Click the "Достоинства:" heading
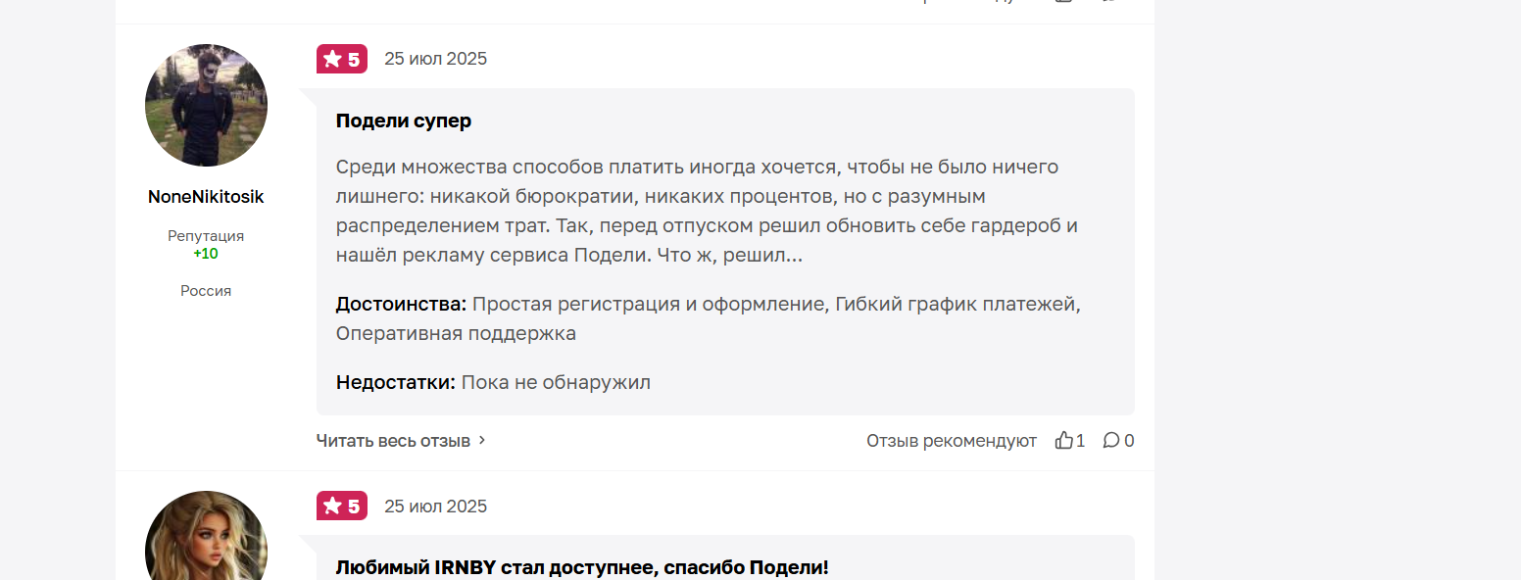The width and height of the screenshot is (1521, 580). (402, 304)
